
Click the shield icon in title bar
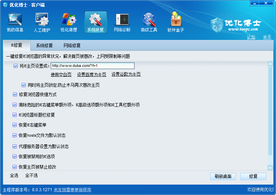click(x=5, y=5)
